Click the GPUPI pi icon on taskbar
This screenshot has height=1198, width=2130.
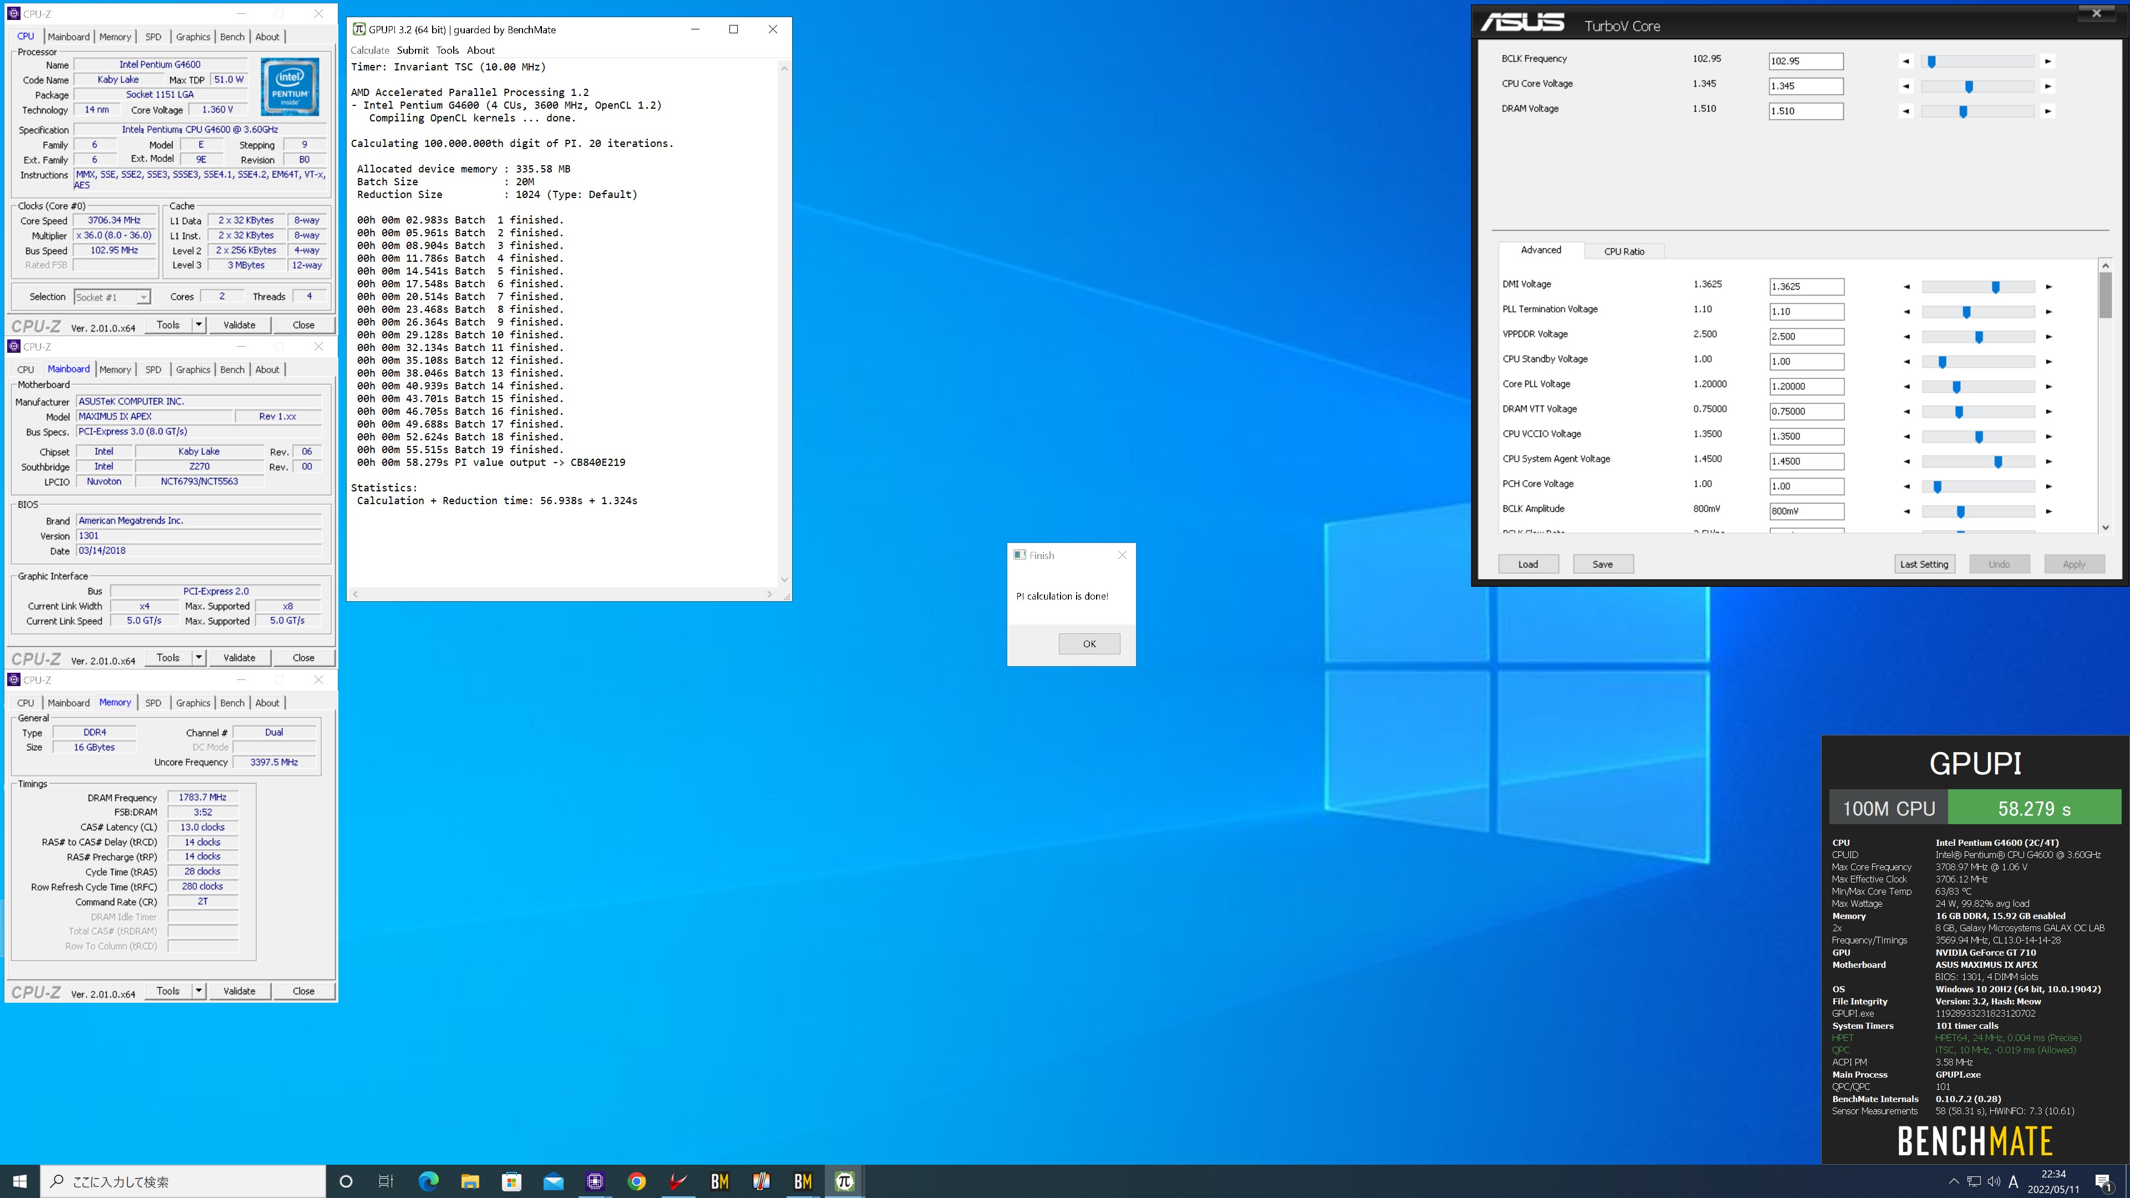point(844,1181)
